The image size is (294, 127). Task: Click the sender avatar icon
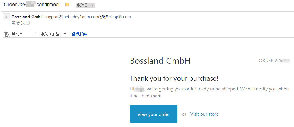[x=6, y=17]
